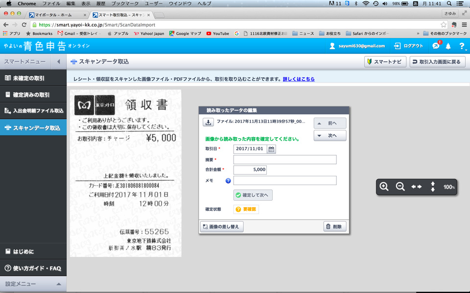Open Gmail 受信トレイ bookmark

[x=79, y=34]
